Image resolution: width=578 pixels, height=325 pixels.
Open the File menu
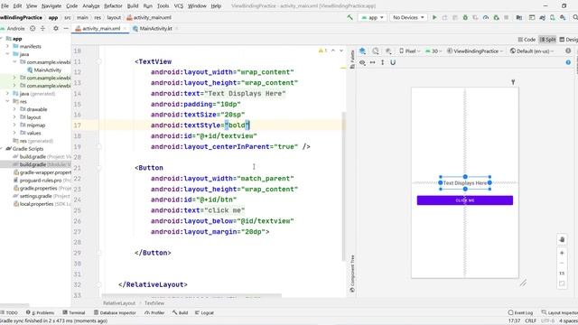tap(5, 6)
